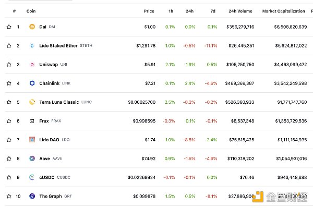Click The Graph logo icon

point(32,196)
